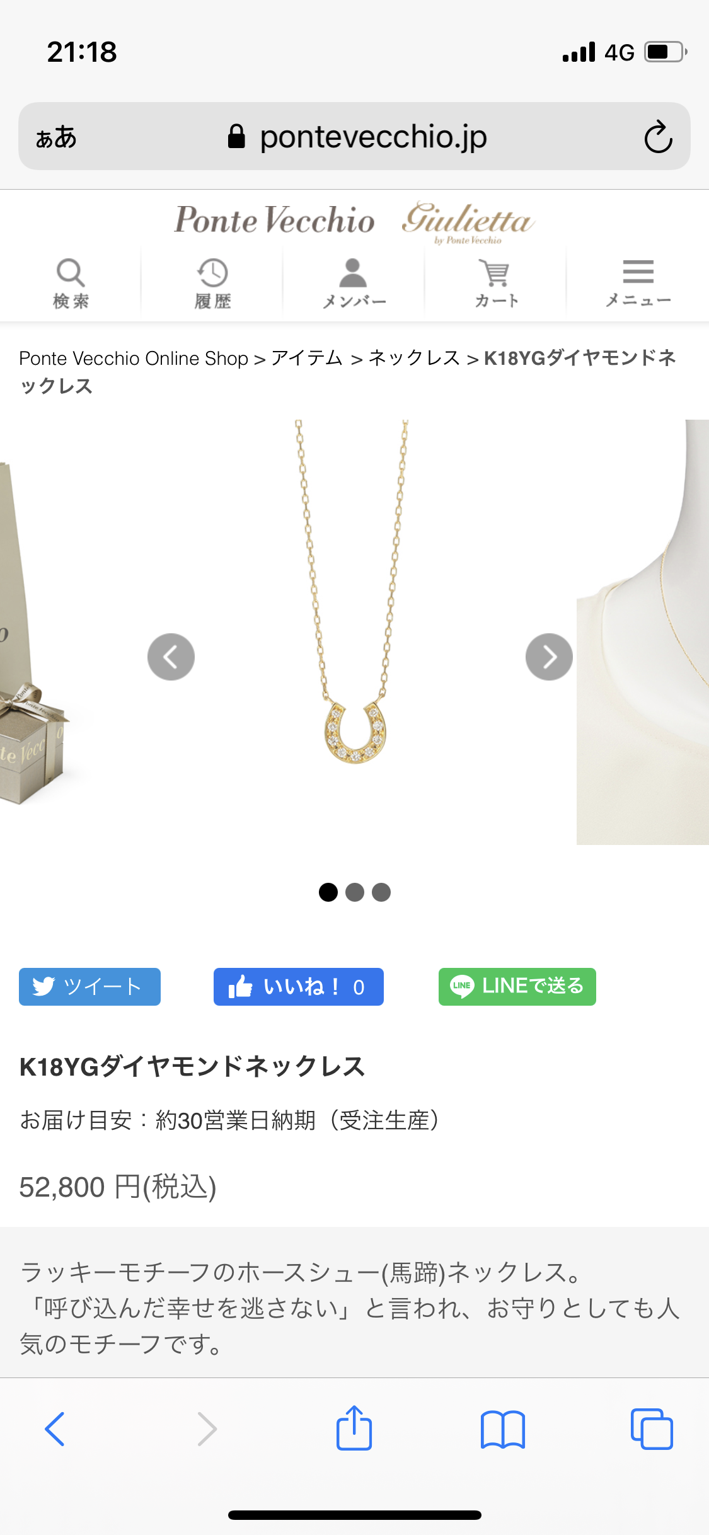Select the second carousel dot
Viewport: 709px width, 1535px height.
tap(355, 892)
